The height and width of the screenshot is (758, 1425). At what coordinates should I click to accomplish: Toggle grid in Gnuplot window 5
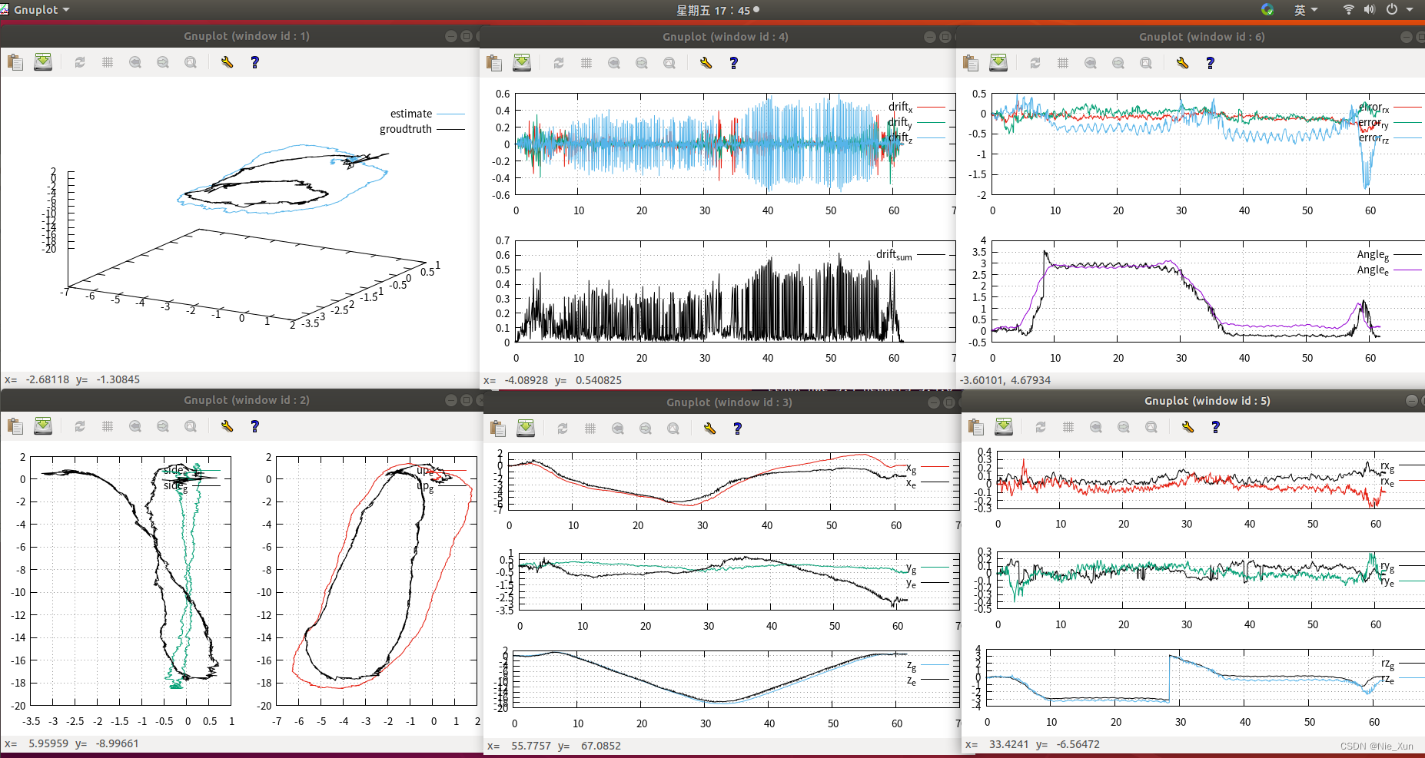[1068, 427]
